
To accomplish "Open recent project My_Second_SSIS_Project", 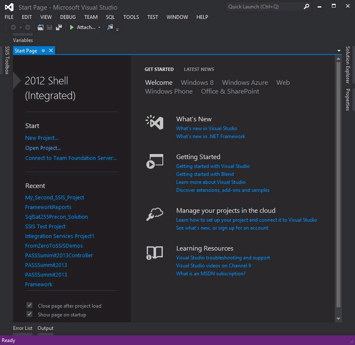I will [54, 197].
